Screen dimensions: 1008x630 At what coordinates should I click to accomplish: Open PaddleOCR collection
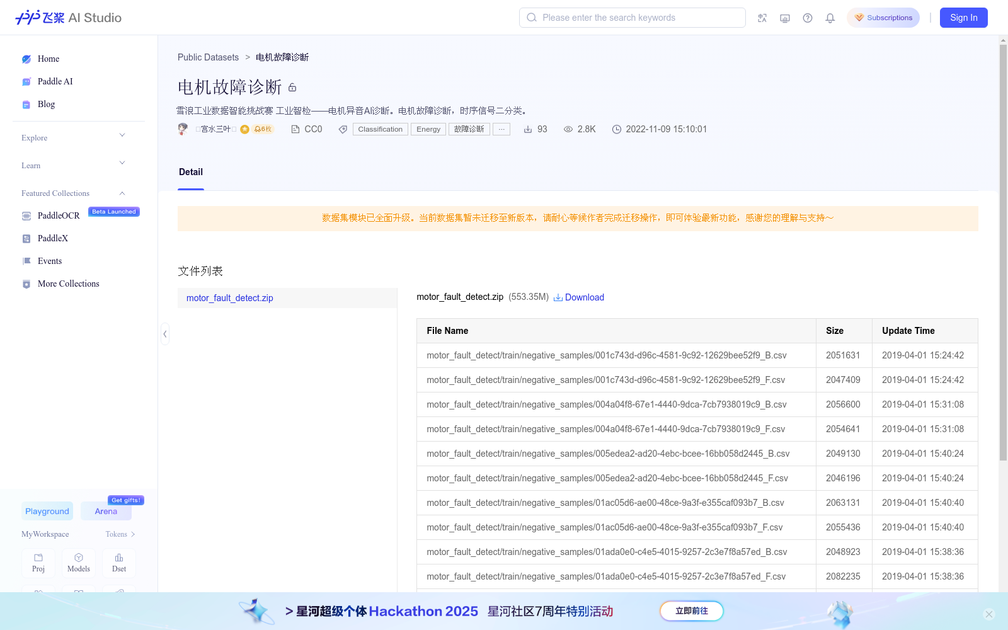[x=59, y=216]
